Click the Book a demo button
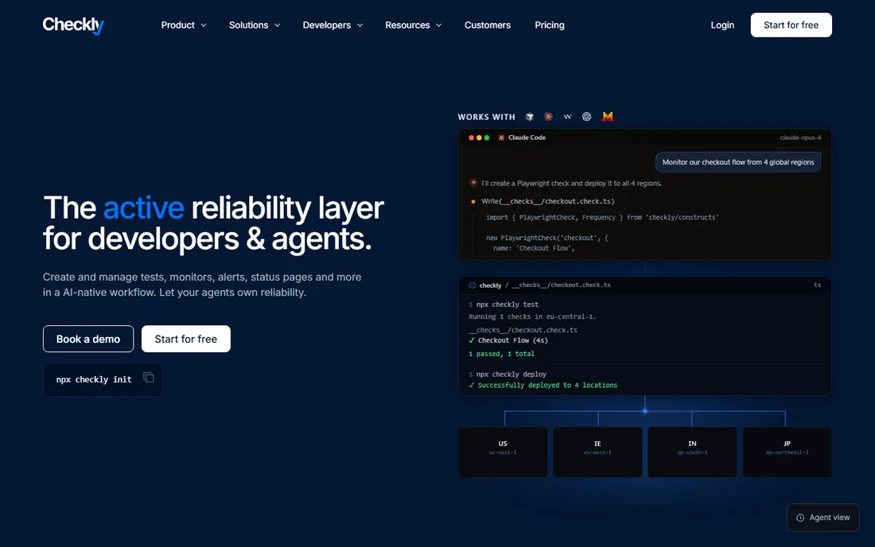The width and height of the screenshot is (875, 547). (x=88, y=339)
